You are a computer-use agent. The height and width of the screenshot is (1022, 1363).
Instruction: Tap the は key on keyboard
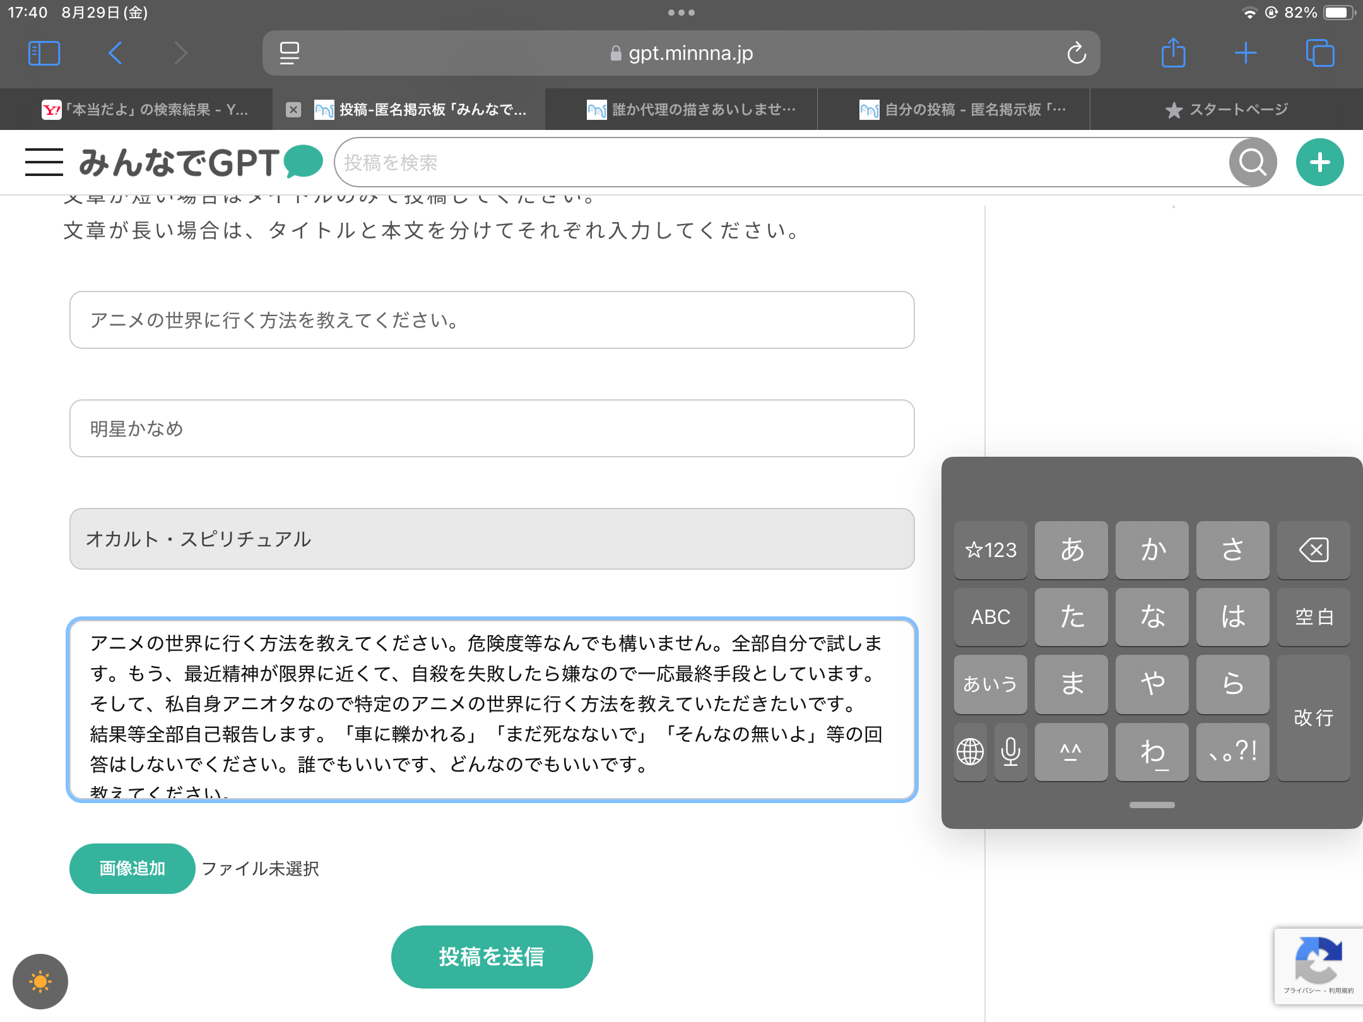(1233, 617)
